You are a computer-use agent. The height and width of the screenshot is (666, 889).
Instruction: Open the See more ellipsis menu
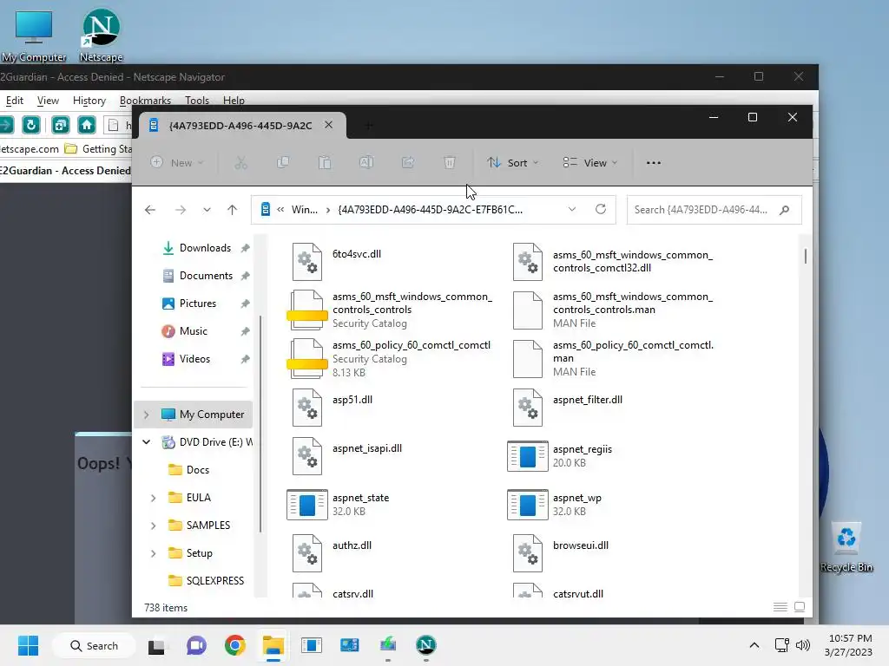point(654,163)
